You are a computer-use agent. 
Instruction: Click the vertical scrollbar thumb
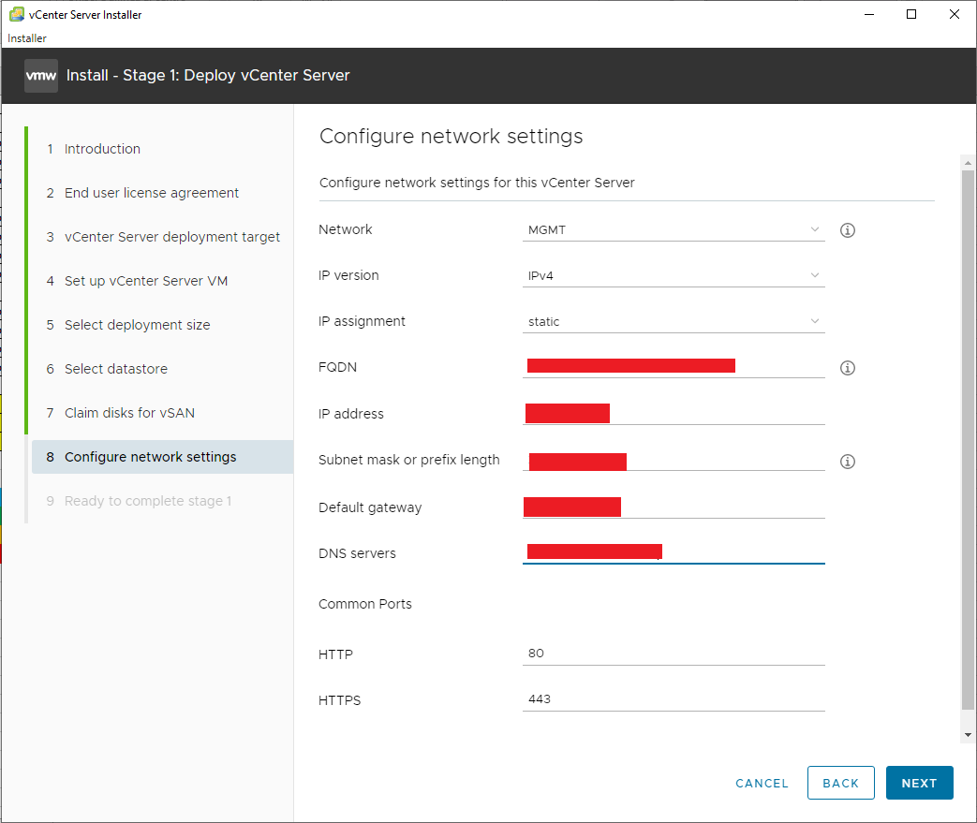pos(968,440)
